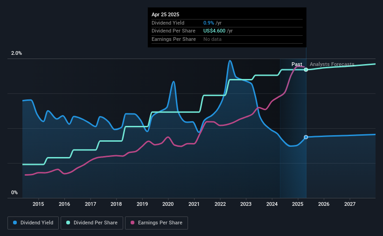Select the teal dividend per share data point marker

[306, 70]
